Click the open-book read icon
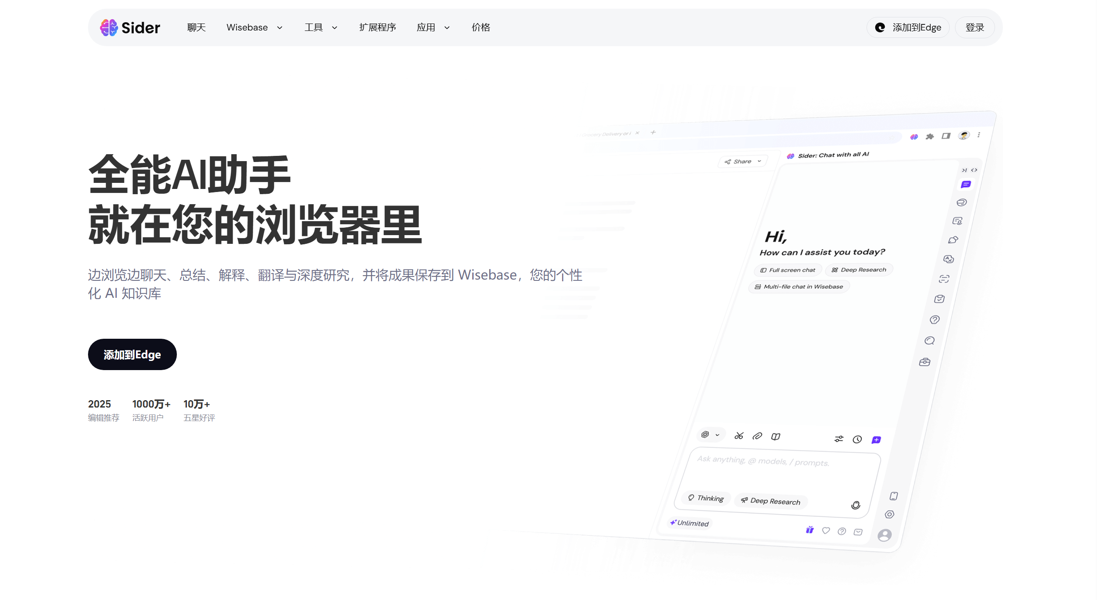The image size is (1097, 600). pos(775,436)
